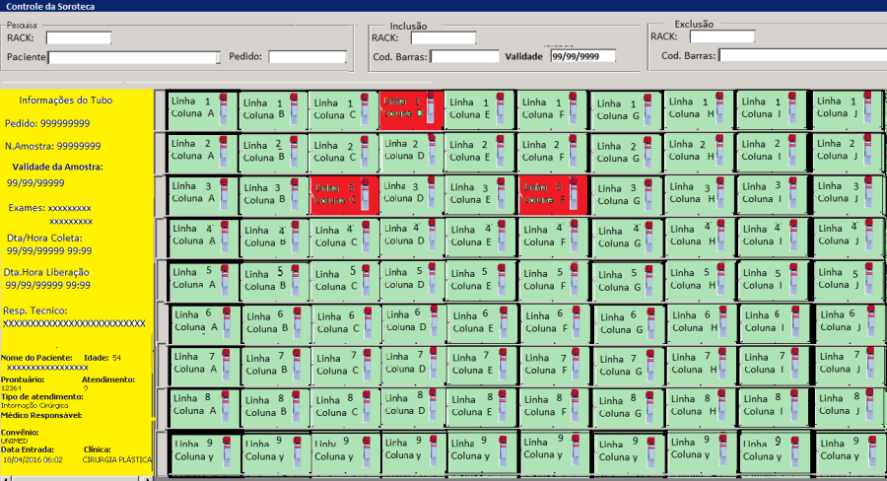This screenshot has width=887, height=481.
Task: Choose tube icon at Linha 6 Coluna A
Action: (227, 323)
